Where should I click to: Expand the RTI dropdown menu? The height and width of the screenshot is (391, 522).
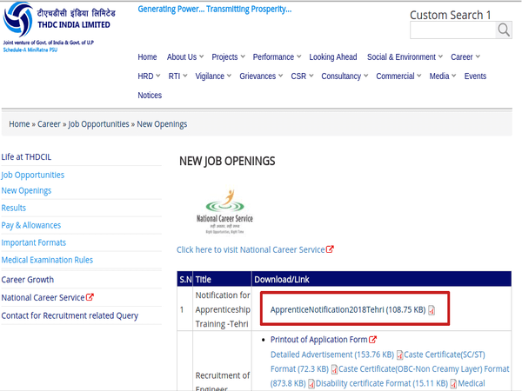(177, 76)
